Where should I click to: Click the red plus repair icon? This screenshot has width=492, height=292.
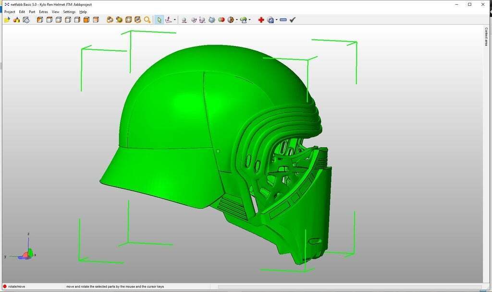pos(261,20)
